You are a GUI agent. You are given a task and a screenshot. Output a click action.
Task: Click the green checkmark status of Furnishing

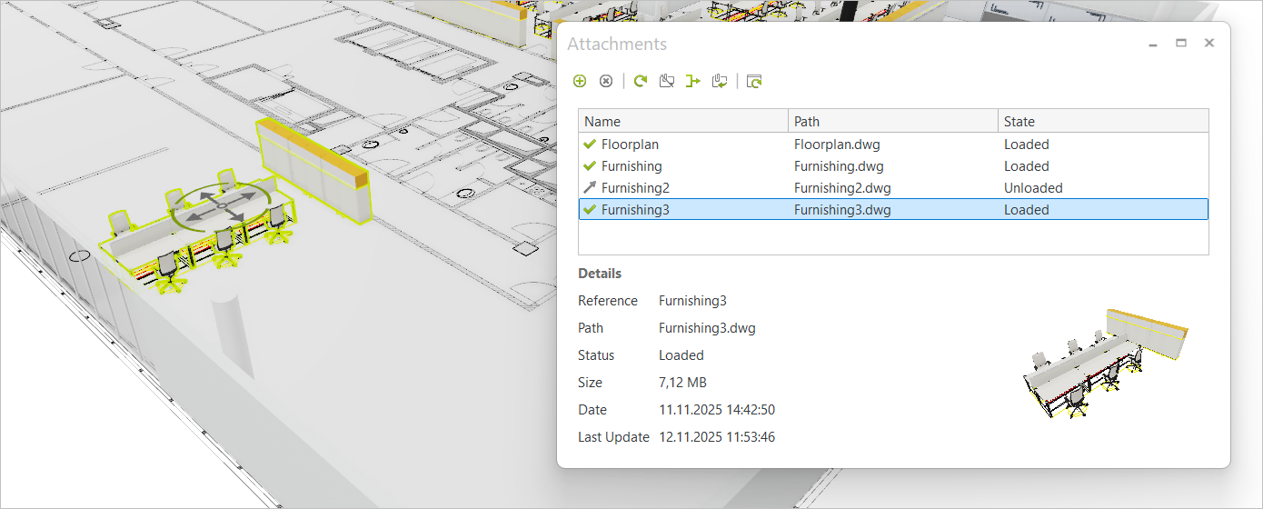(x=590, y=165)
